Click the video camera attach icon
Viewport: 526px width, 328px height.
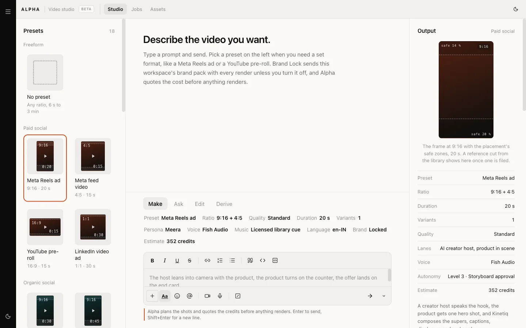207,296
